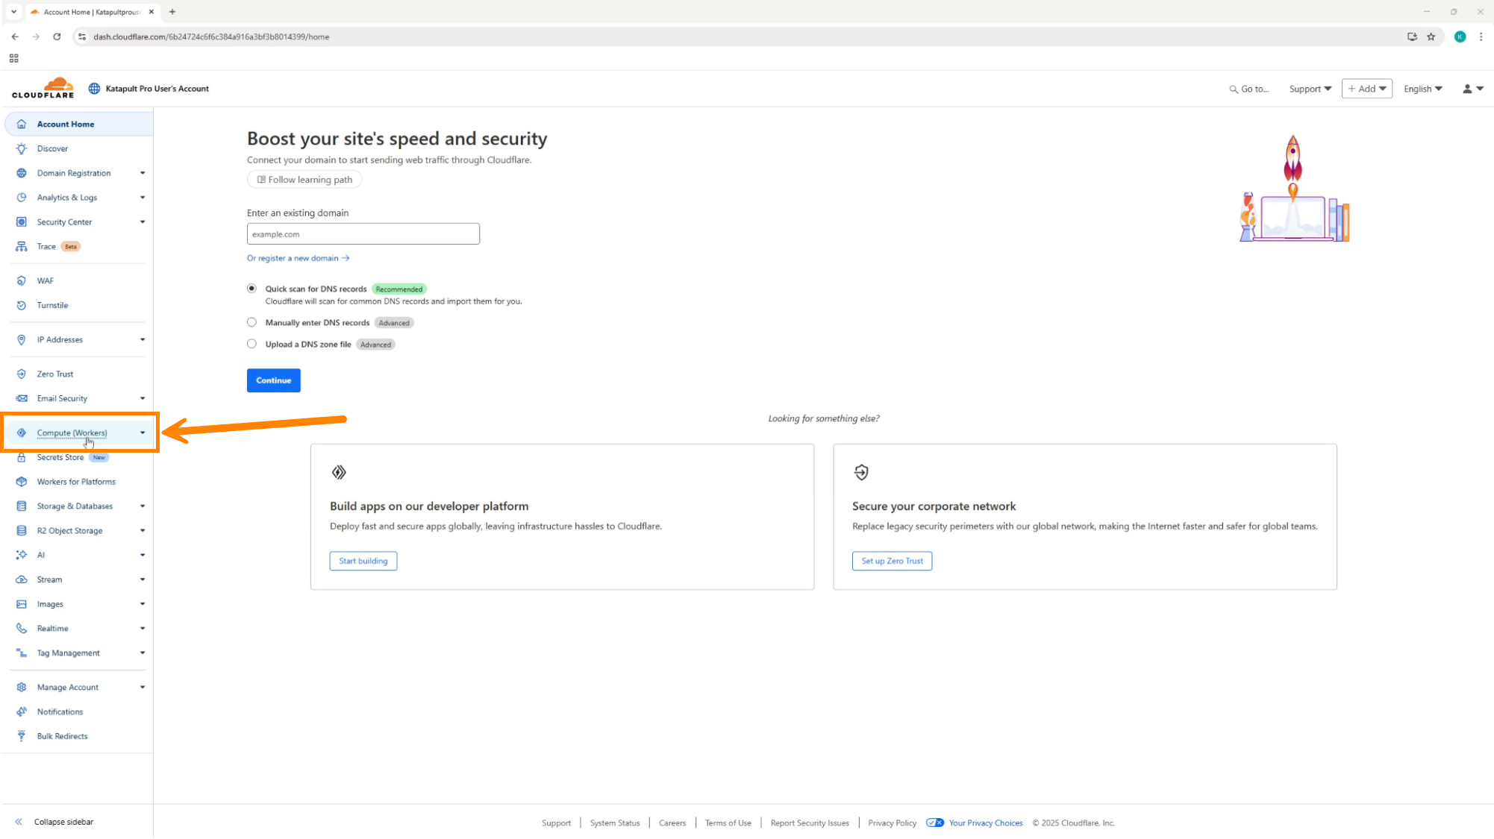Click the existing domain input field
1494x839 pixels.
click(x=363, y=234)
